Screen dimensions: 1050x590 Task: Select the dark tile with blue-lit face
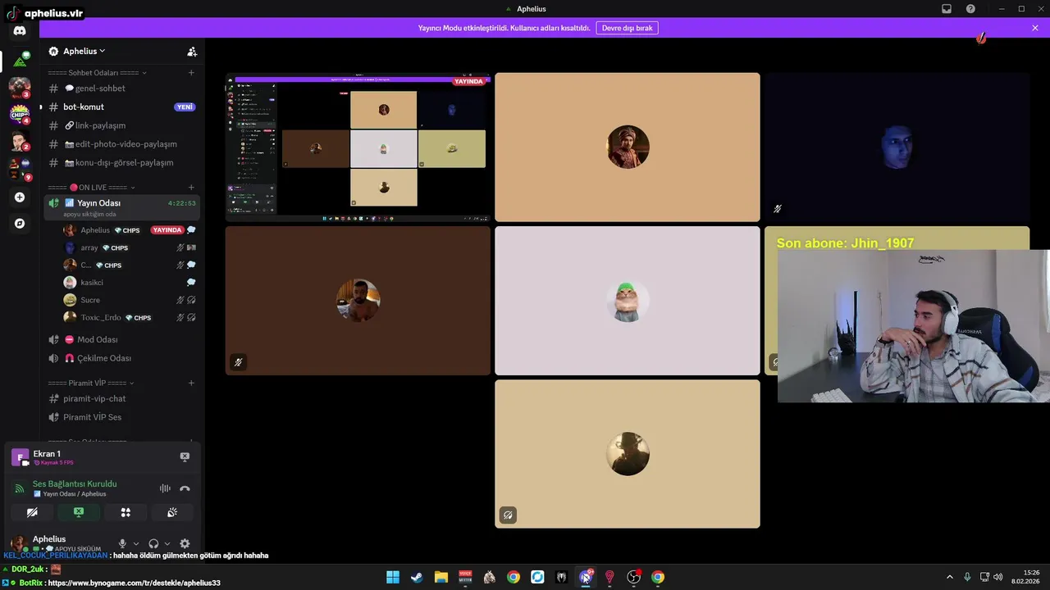pos(897,147)
